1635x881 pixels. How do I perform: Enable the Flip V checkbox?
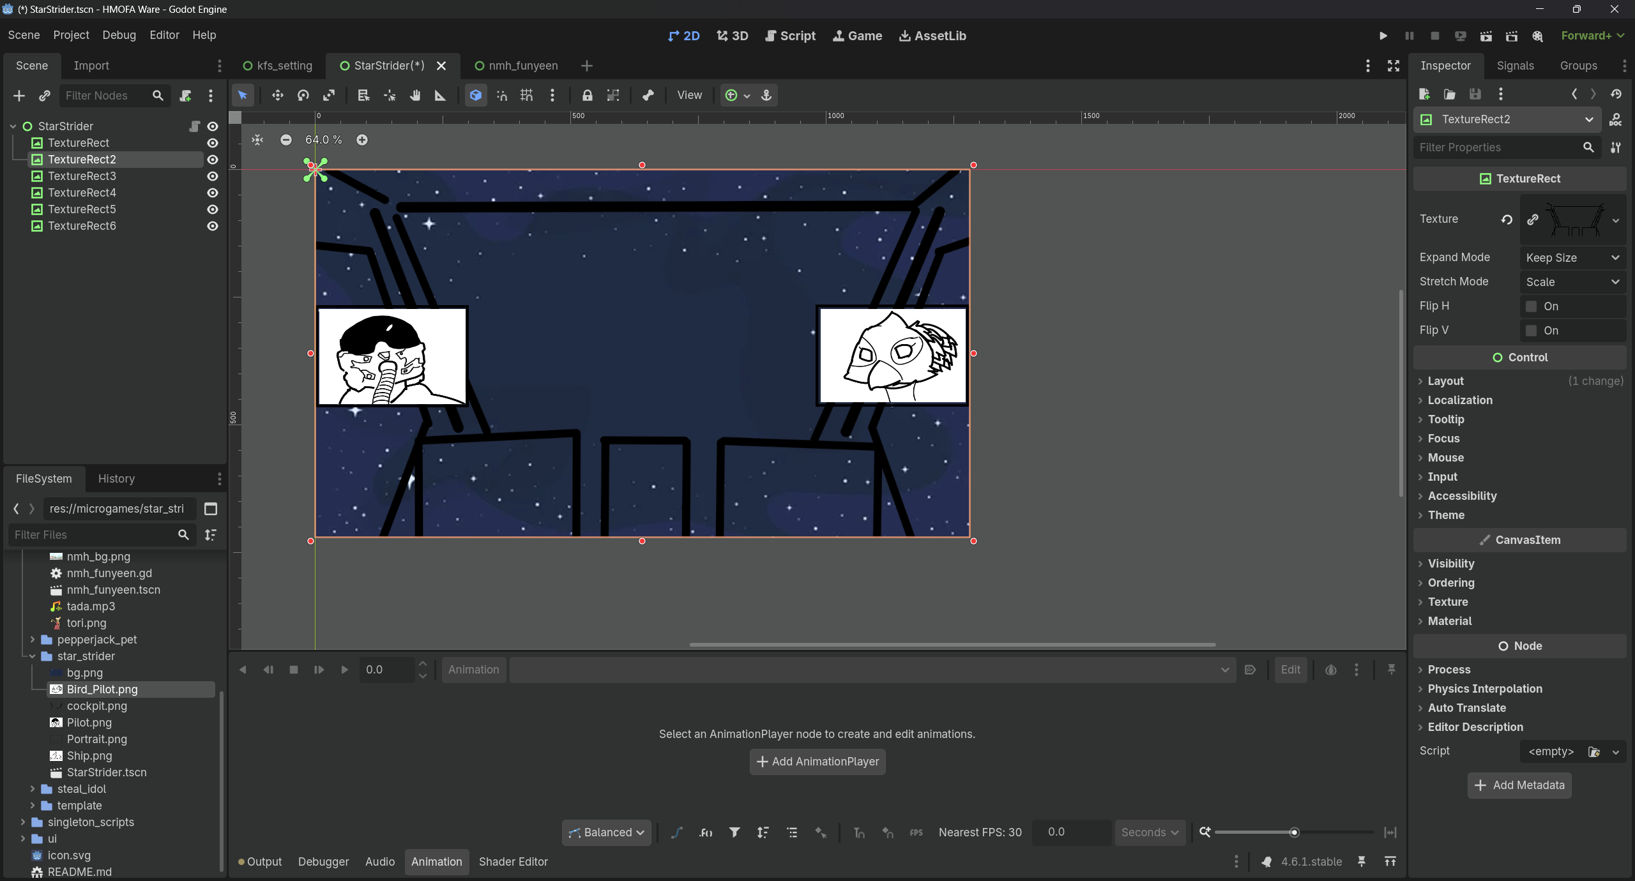tap(1531, 331)
